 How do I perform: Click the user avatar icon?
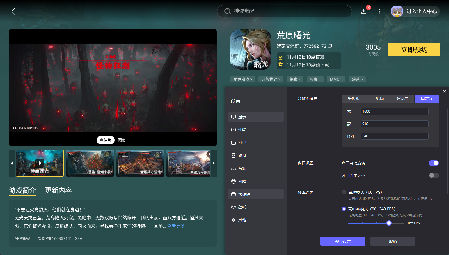click(x=397, y=11)
